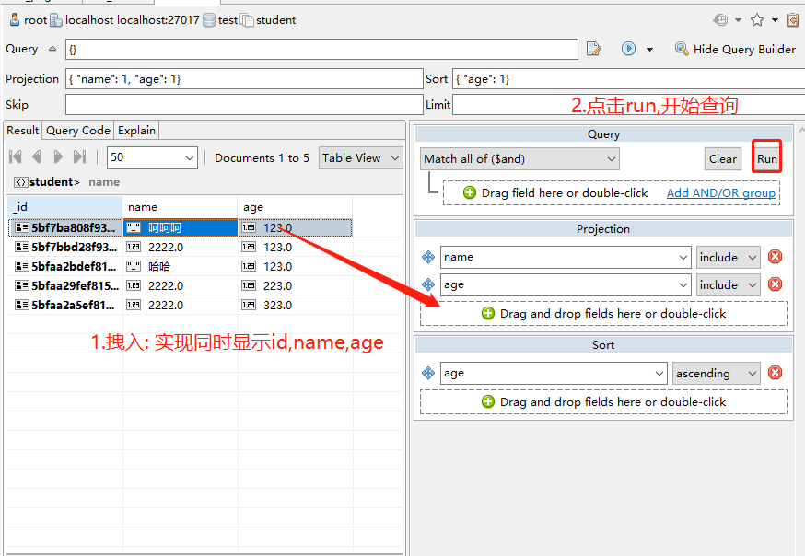This screenshot has width=805, height=556.
Task: Switch to the Query Code tab
Action: (77, 131)
